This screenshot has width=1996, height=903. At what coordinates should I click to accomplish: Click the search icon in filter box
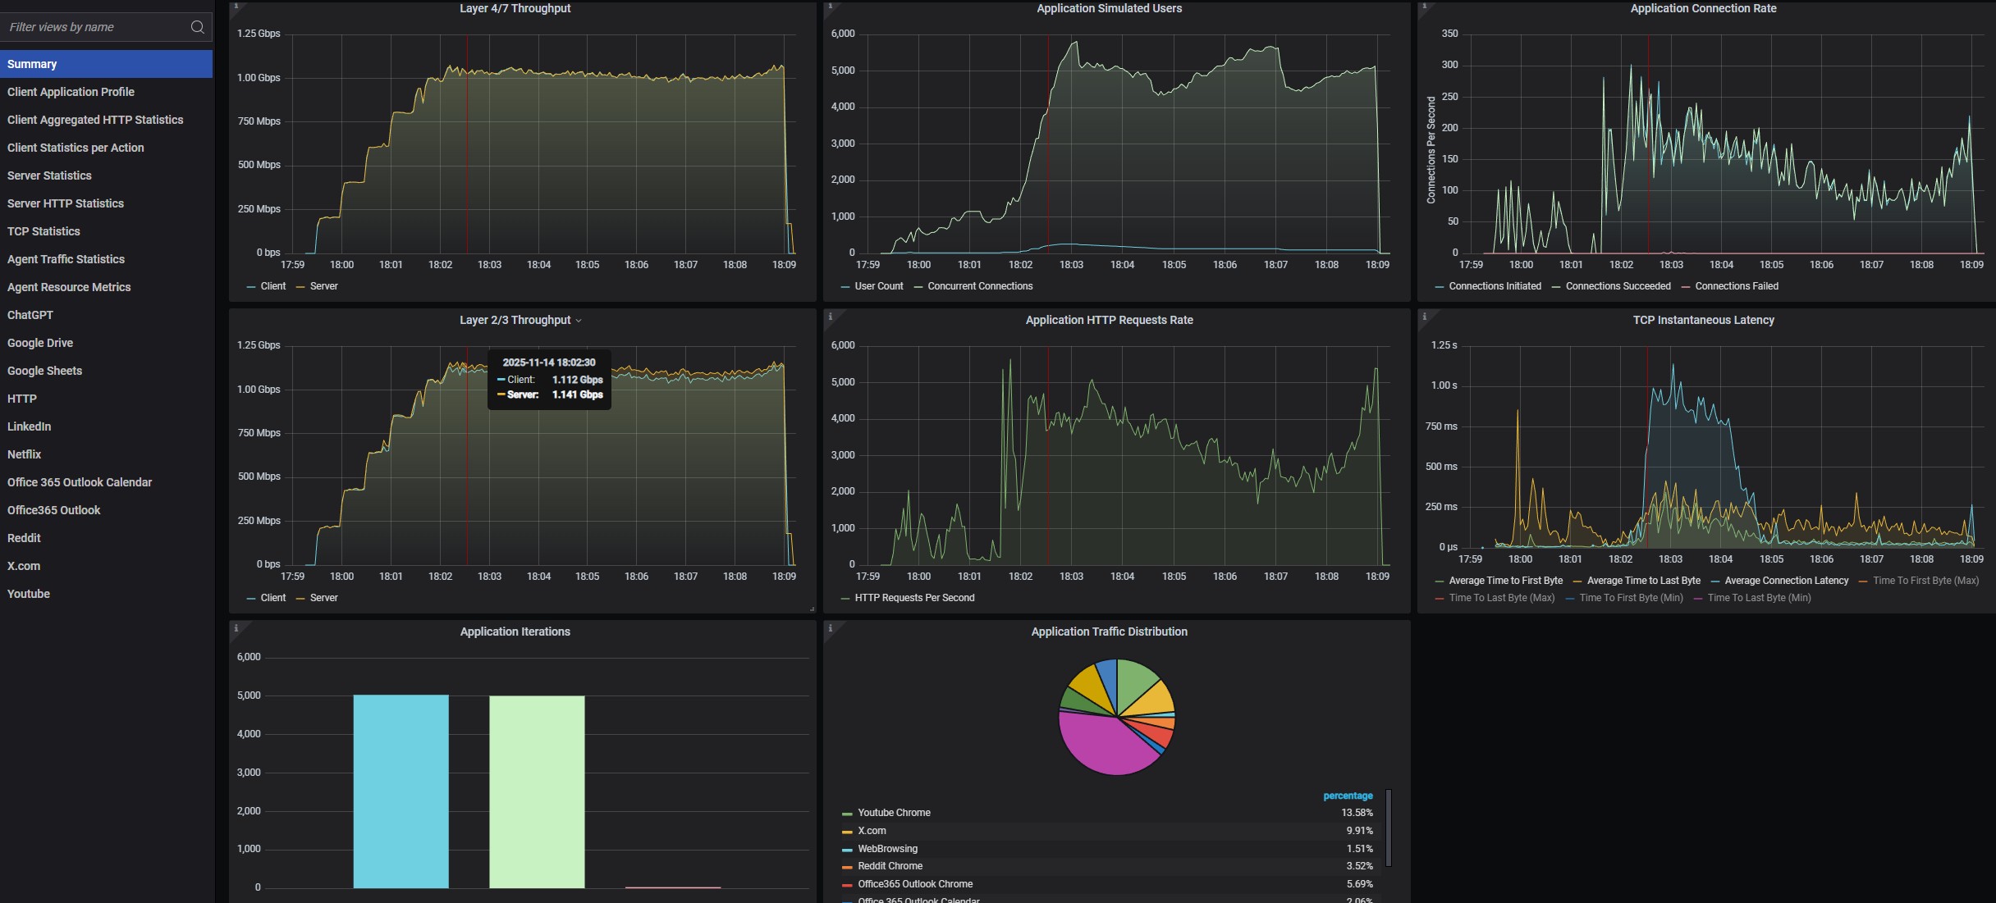tap(197, 27)
